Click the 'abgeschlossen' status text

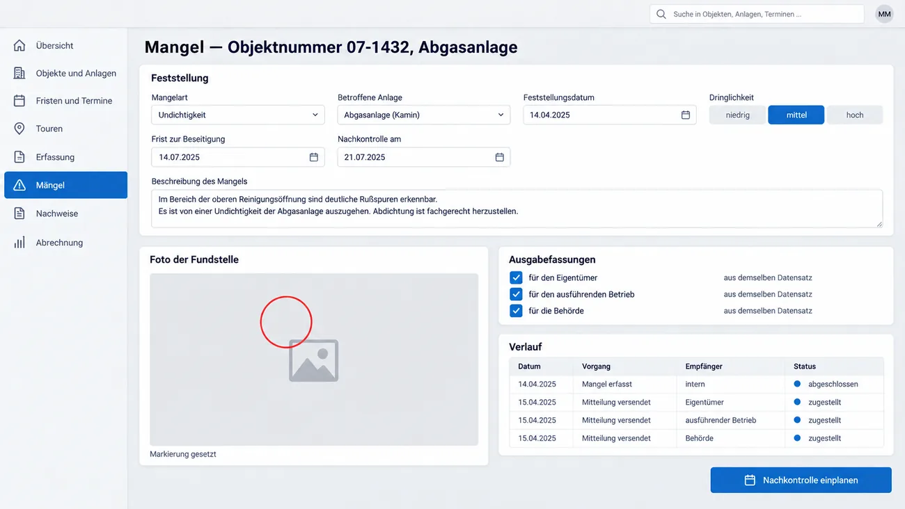point(833,384)
